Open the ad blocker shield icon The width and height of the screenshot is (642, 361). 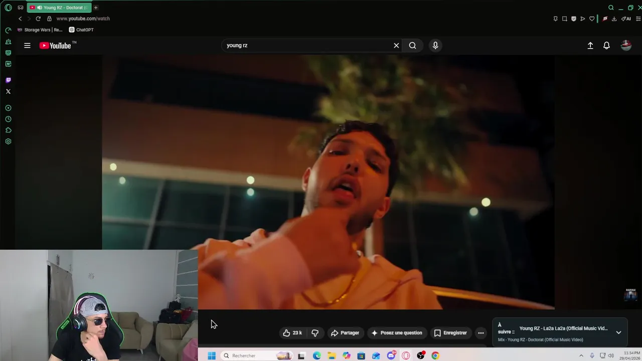tap(574, 19)
